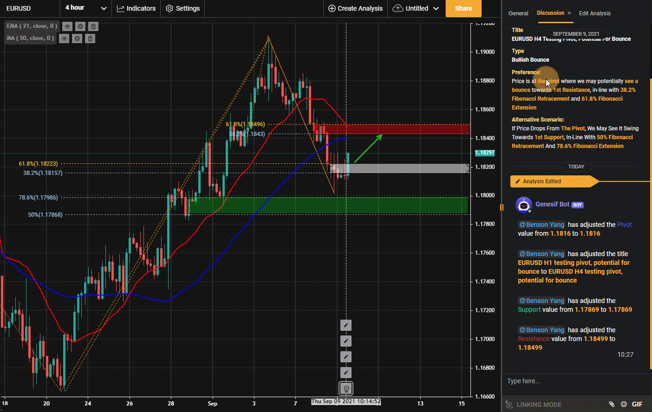Click The Pivot link in Alternative Scenario

[573, 129]
